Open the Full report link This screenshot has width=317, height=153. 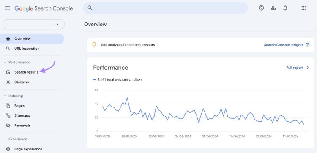tap(295, 68)
